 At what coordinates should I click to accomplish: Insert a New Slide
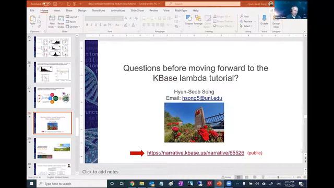click(x=52, y=21)
